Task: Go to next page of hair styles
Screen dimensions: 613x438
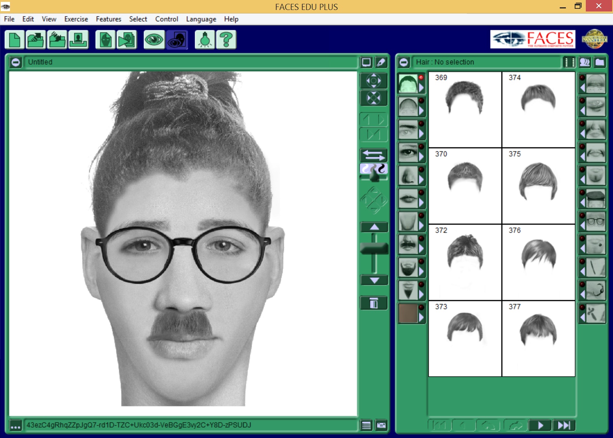Action: pos(540,425)
